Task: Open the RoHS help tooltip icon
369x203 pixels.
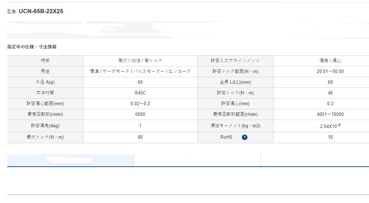Action: click(245, 137)
